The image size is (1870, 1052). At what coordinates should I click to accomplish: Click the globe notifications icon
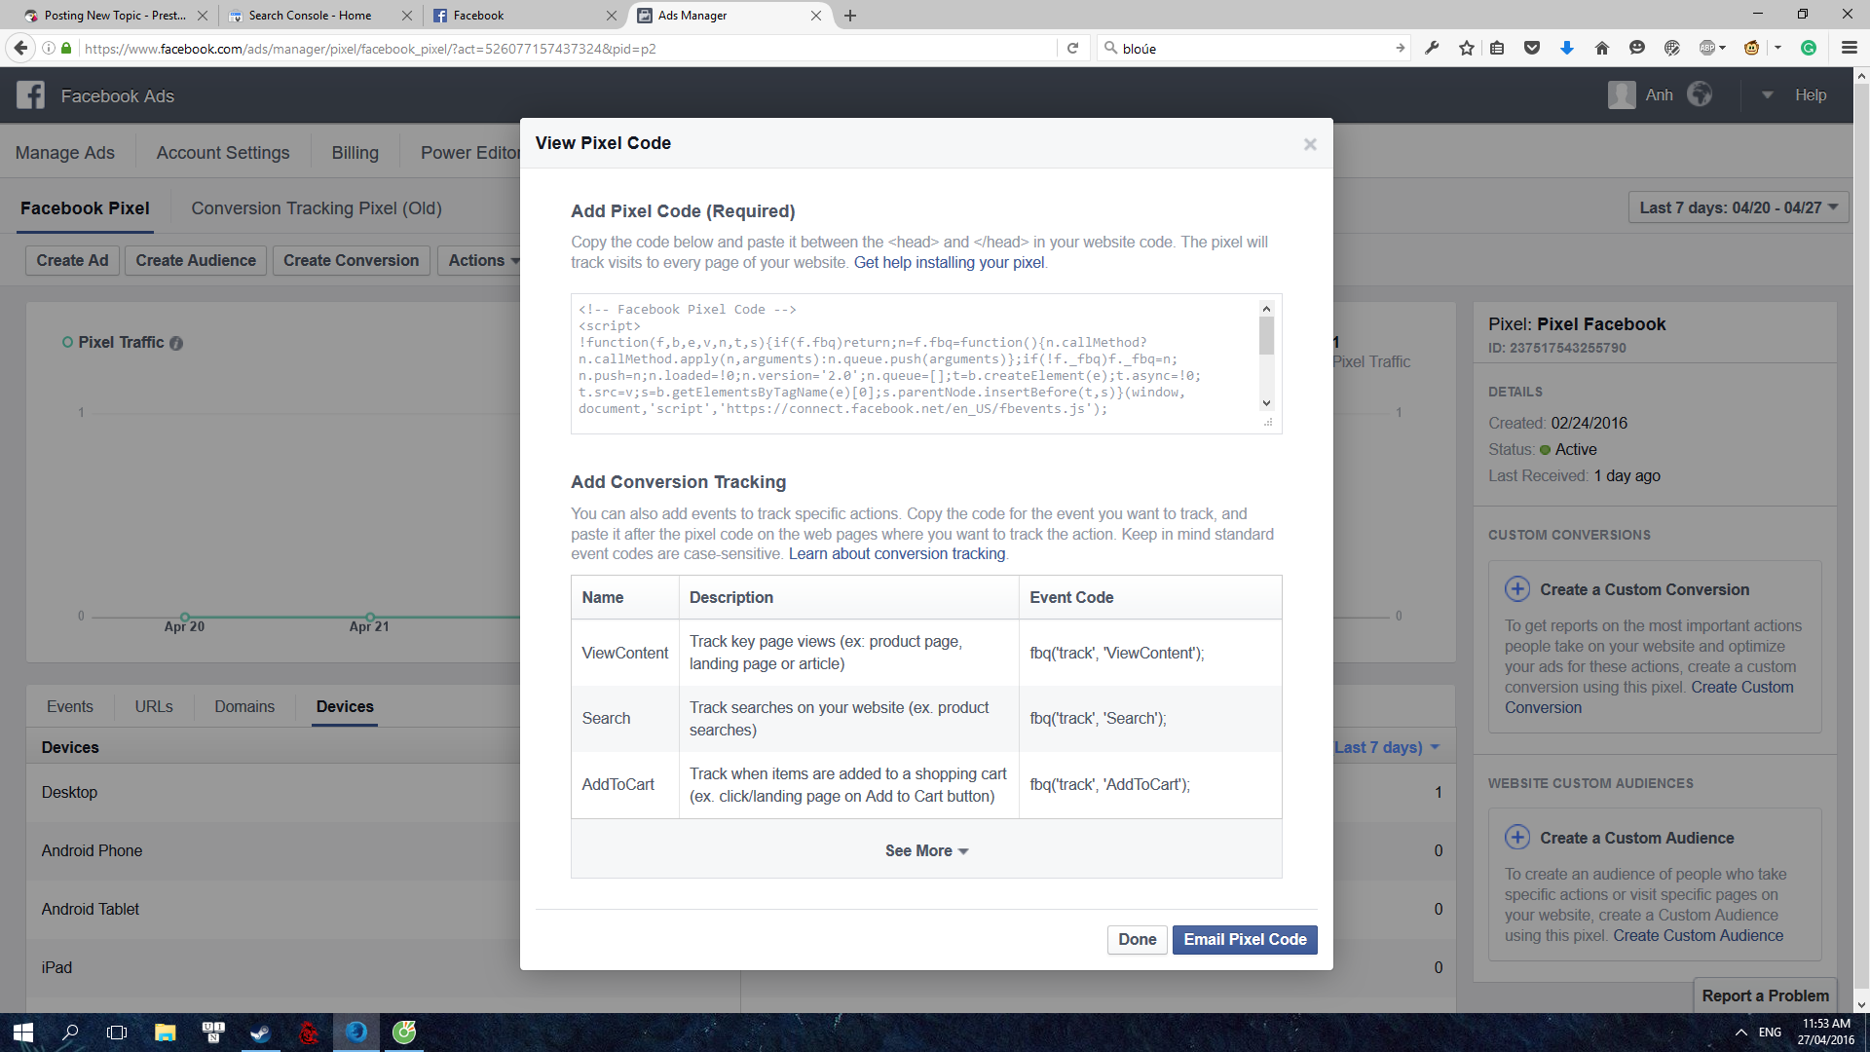(x=1700, y=94)
